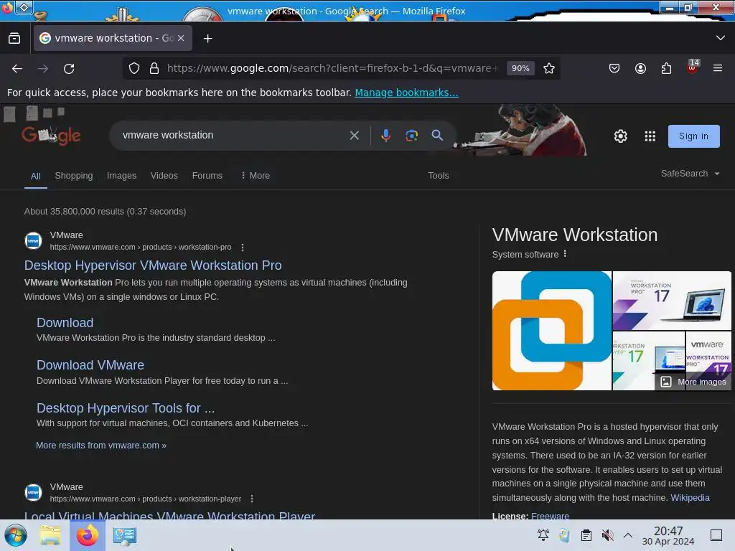Submit search with magnifier icon
This screenshot has width=735, height=551.
pos(437,136)
